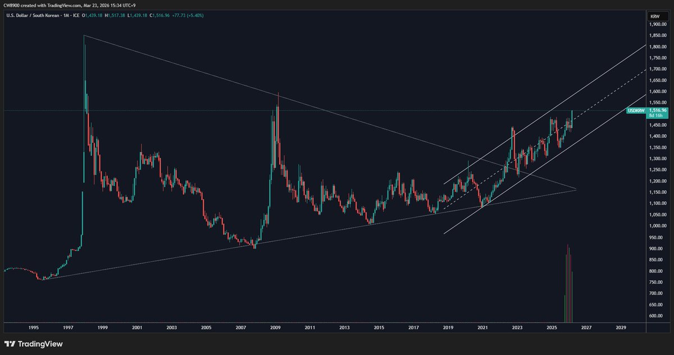Click the 1,800.00 price axis label
This screenshot has height=355, width=674.
click(x=657, y=47)
